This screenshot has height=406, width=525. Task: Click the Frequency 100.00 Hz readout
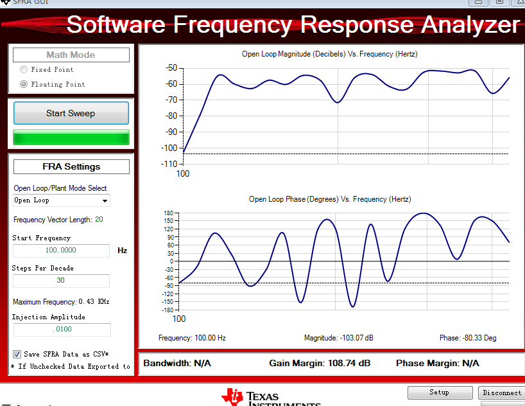click(192, 338)
